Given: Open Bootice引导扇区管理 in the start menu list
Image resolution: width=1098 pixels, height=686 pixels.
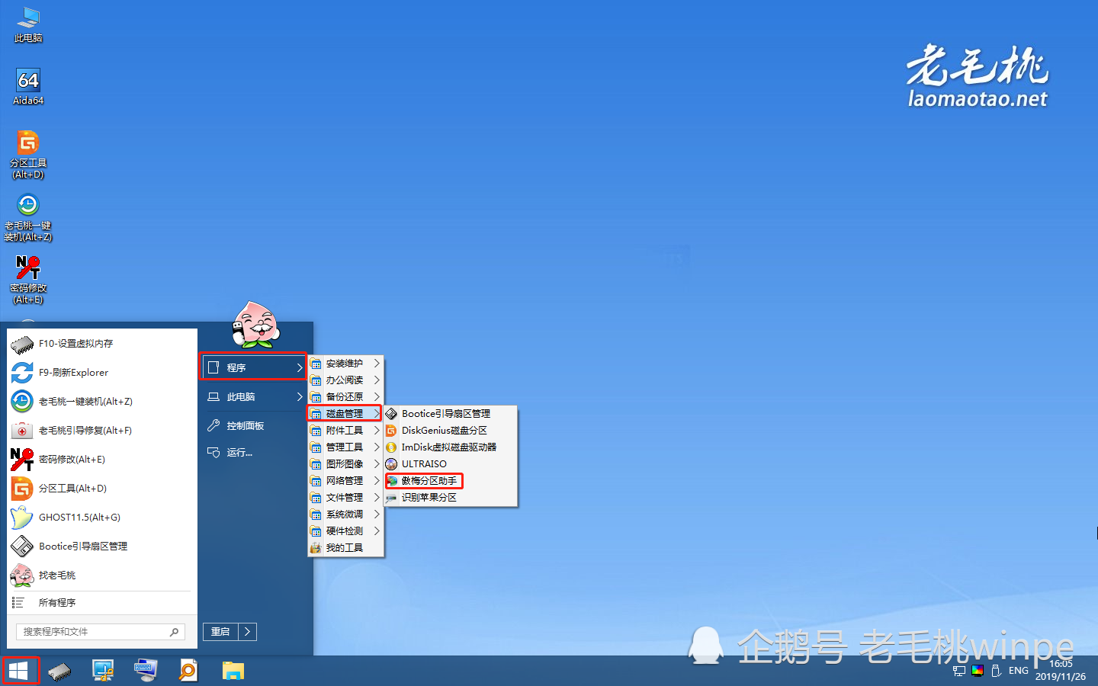Looking at the screenshot, I should [102, 547].
